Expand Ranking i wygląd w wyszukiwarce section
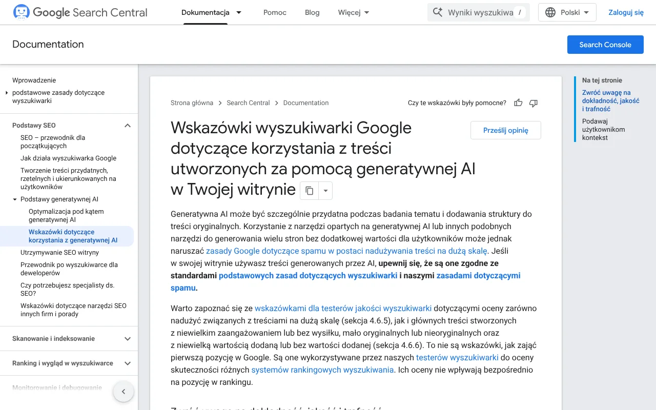 128,363
